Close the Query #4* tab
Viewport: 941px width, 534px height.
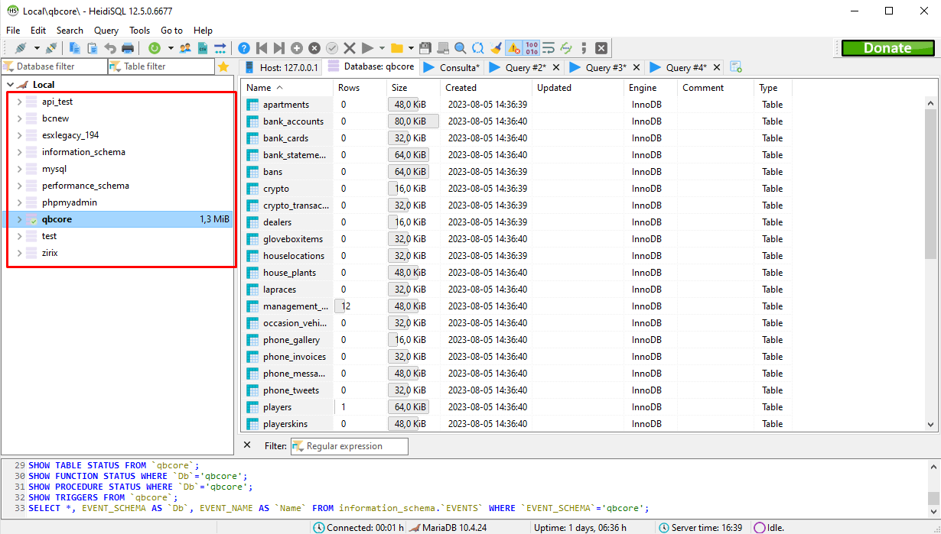(717, 67)
